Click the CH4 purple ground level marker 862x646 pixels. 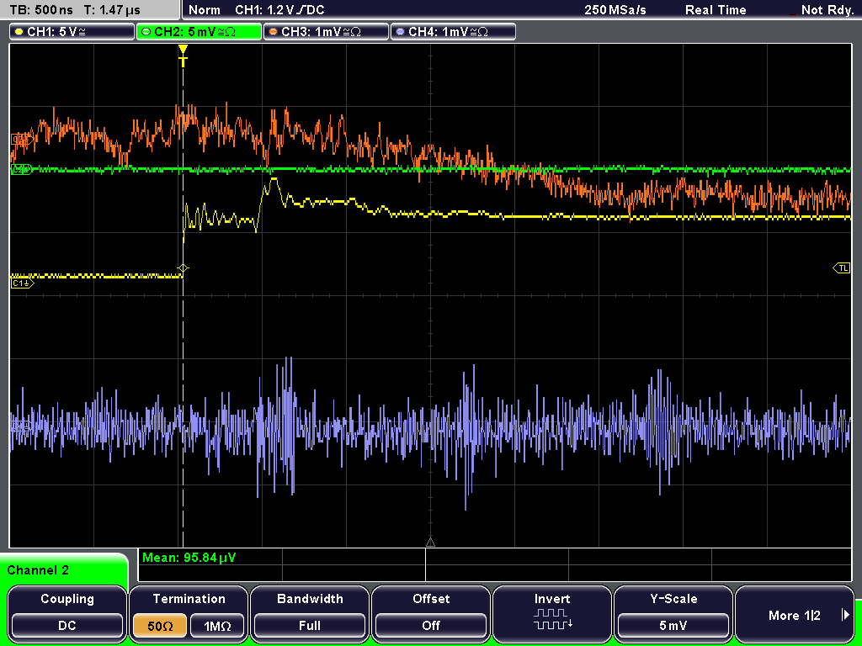pos(20,426)
